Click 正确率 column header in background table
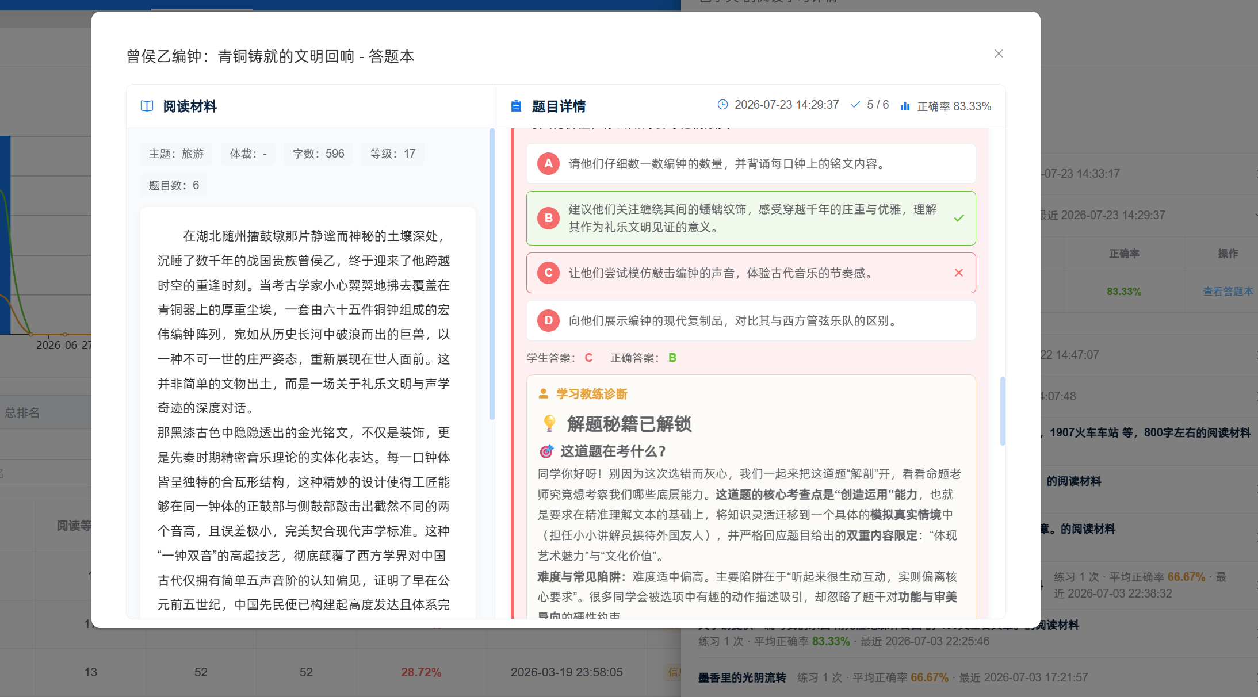This screenshot has height=697, width=1258. (x=1124, y=254)
